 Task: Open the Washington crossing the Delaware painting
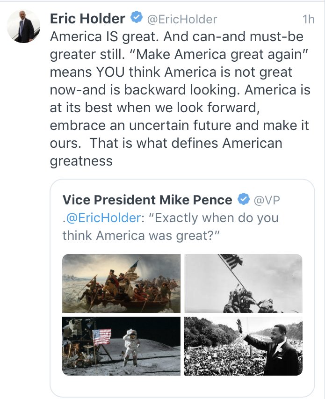pos(121,283)
